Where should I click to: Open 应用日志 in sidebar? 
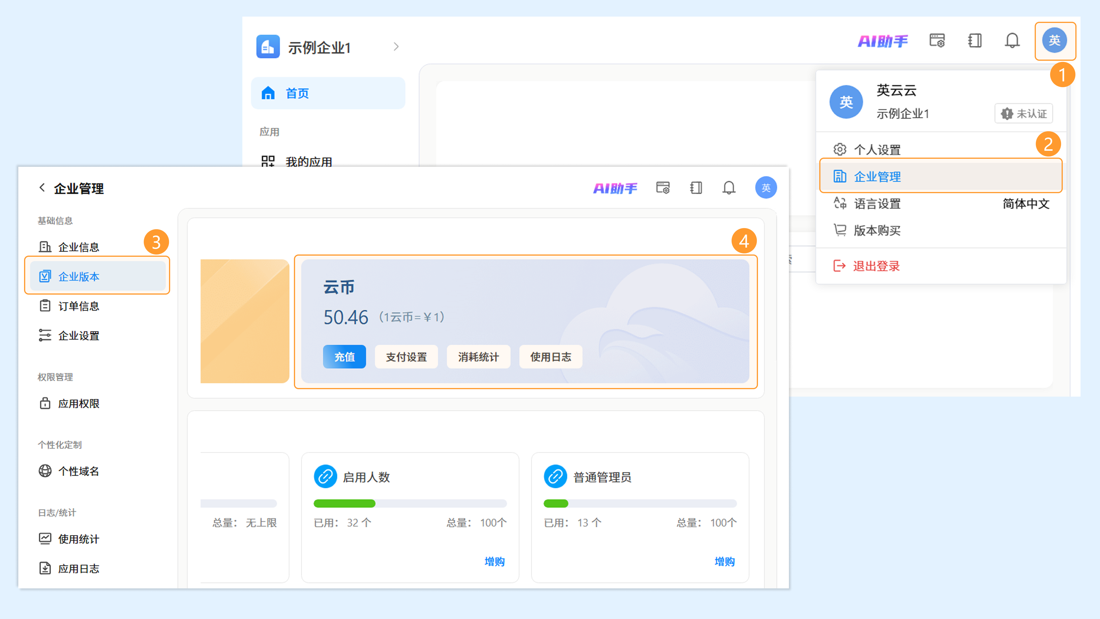[97, 568]
